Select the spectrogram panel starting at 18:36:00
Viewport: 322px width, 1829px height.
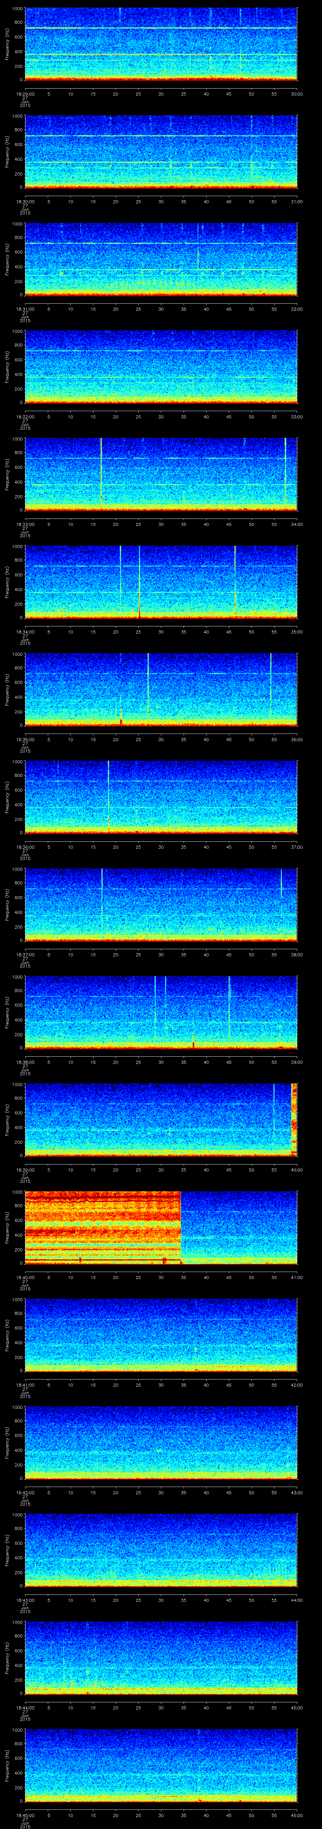click(x=161, y=797)
